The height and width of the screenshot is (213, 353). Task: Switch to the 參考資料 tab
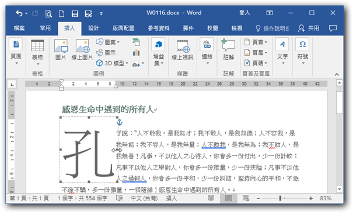pyautogui.click(x=159, y=28)
